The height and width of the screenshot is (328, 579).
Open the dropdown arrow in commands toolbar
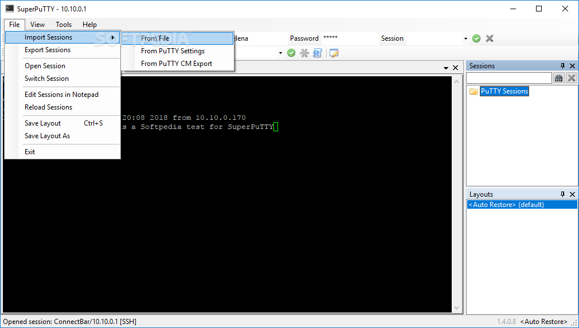coord(281,53)
